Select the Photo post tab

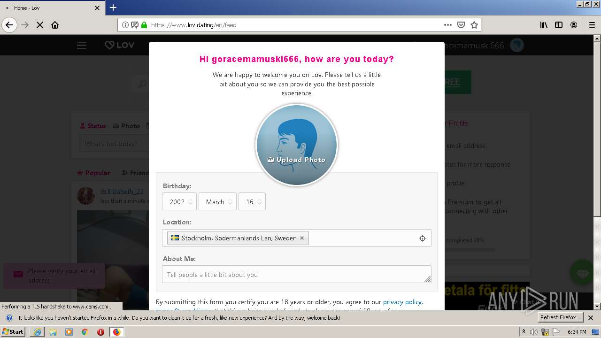[126, 126]
